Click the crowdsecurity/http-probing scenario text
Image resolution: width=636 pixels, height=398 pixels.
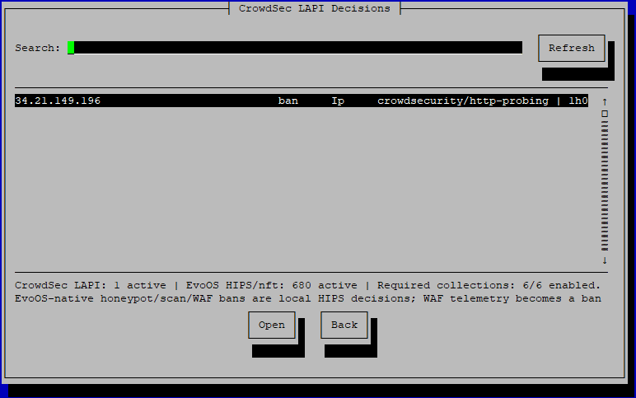463,101
